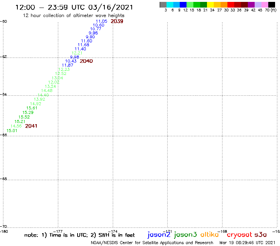The image size is (280, 246).
Task: Click the 12.21 wave height value
Action: [x=77, y=53]
